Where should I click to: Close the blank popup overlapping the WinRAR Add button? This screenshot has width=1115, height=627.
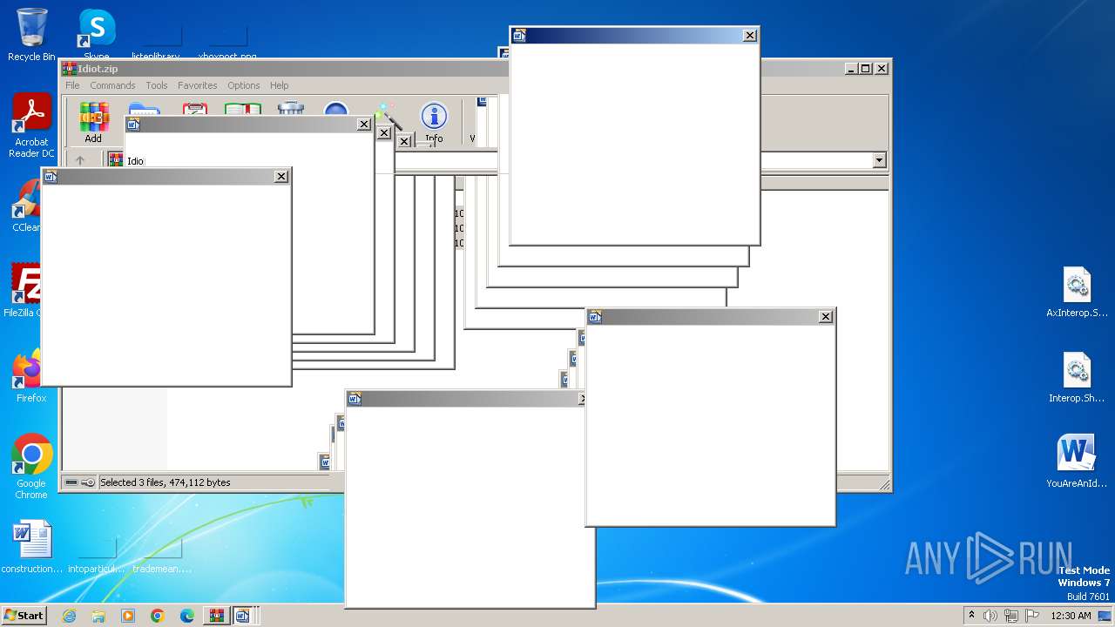[364, 125]
